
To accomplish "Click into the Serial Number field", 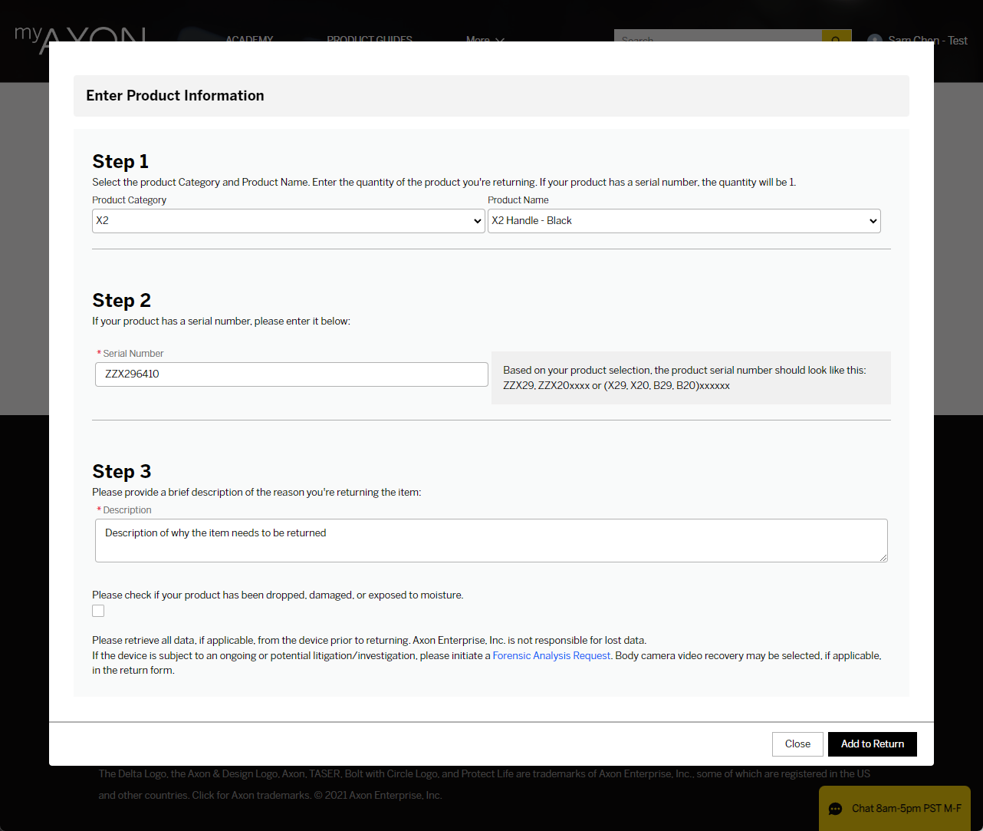I will (291, 374).
